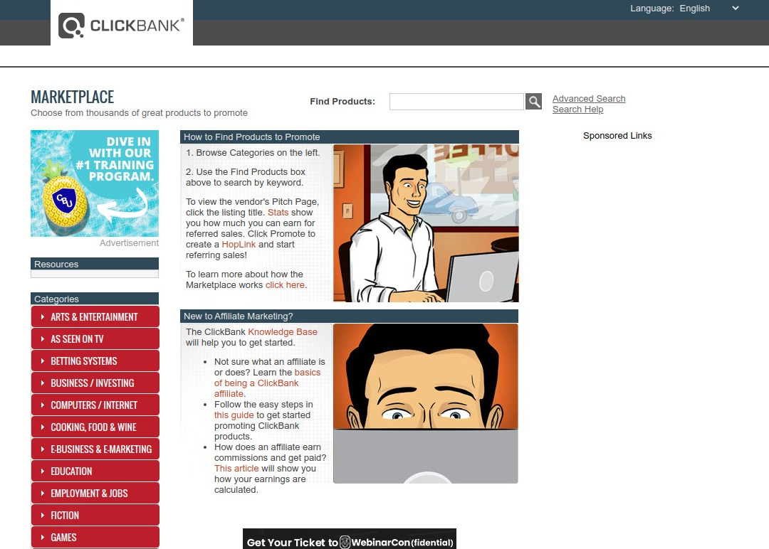This screenshot has height=549, width=769.
Task: Open the Advanced Search link
Action: [589, 98]
